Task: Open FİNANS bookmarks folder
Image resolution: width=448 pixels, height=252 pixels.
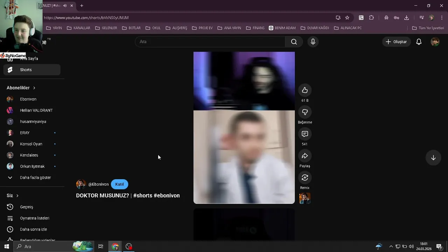Action: (255, 28)
